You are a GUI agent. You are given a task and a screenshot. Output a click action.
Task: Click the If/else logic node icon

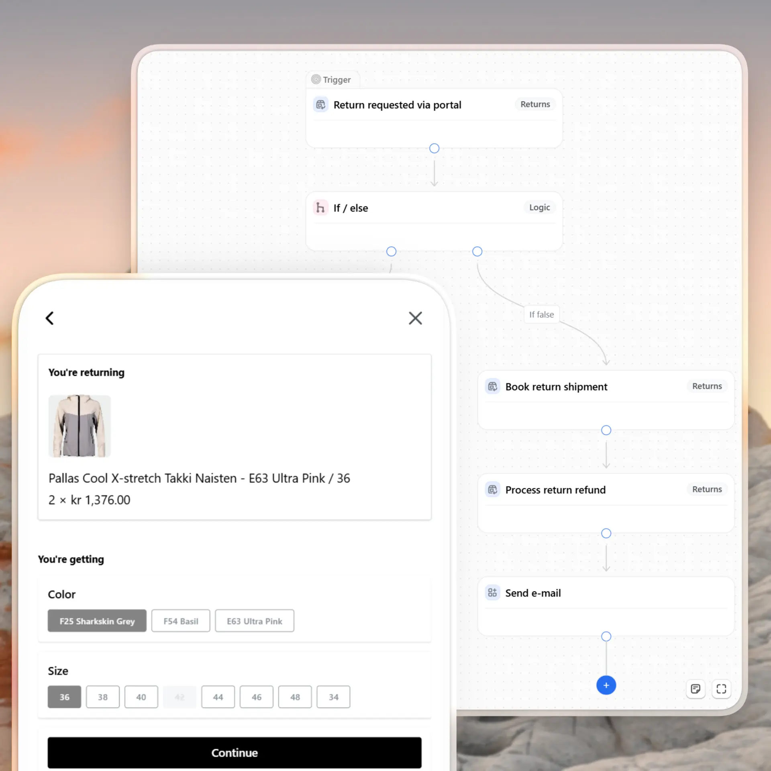pyautogui.click(x=321, y=208)
